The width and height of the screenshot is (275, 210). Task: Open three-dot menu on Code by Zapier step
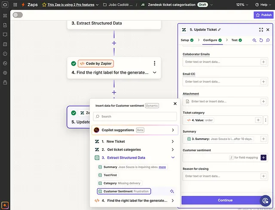coord(155,63)
